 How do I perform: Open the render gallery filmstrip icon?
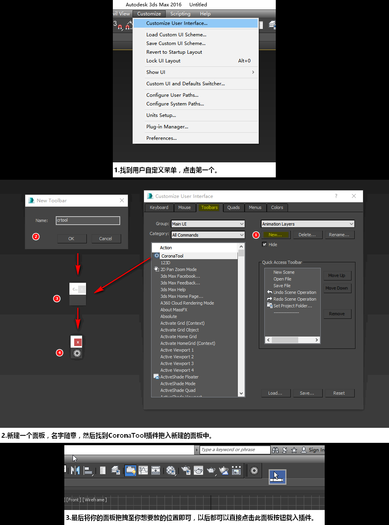[x=236, y=470]
